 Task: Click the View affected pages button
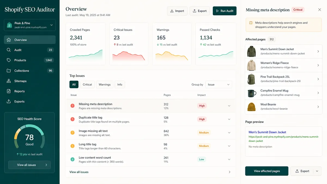pyautogui.click(x=267, y=171)
